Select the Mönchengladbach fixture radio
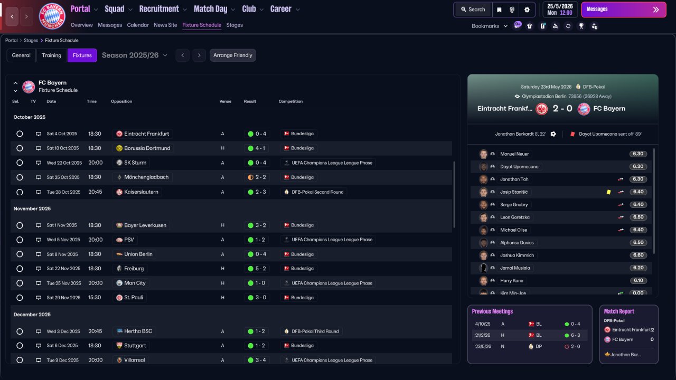The image size is (676, 380). [20, 177]
